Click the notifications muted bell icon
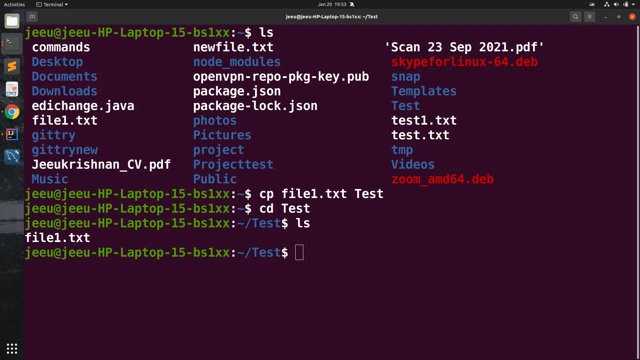Image resolution: width=640 pixels, height=360 pixels. coord(352,4)
